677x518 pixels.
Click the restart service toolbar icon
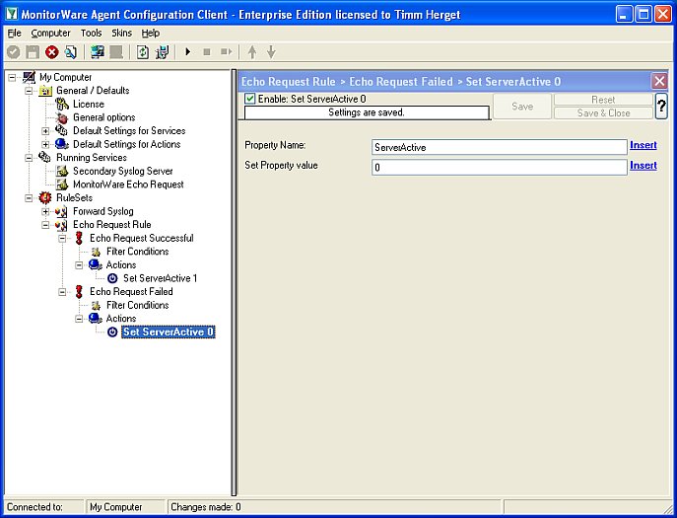(x=226, y=52)
